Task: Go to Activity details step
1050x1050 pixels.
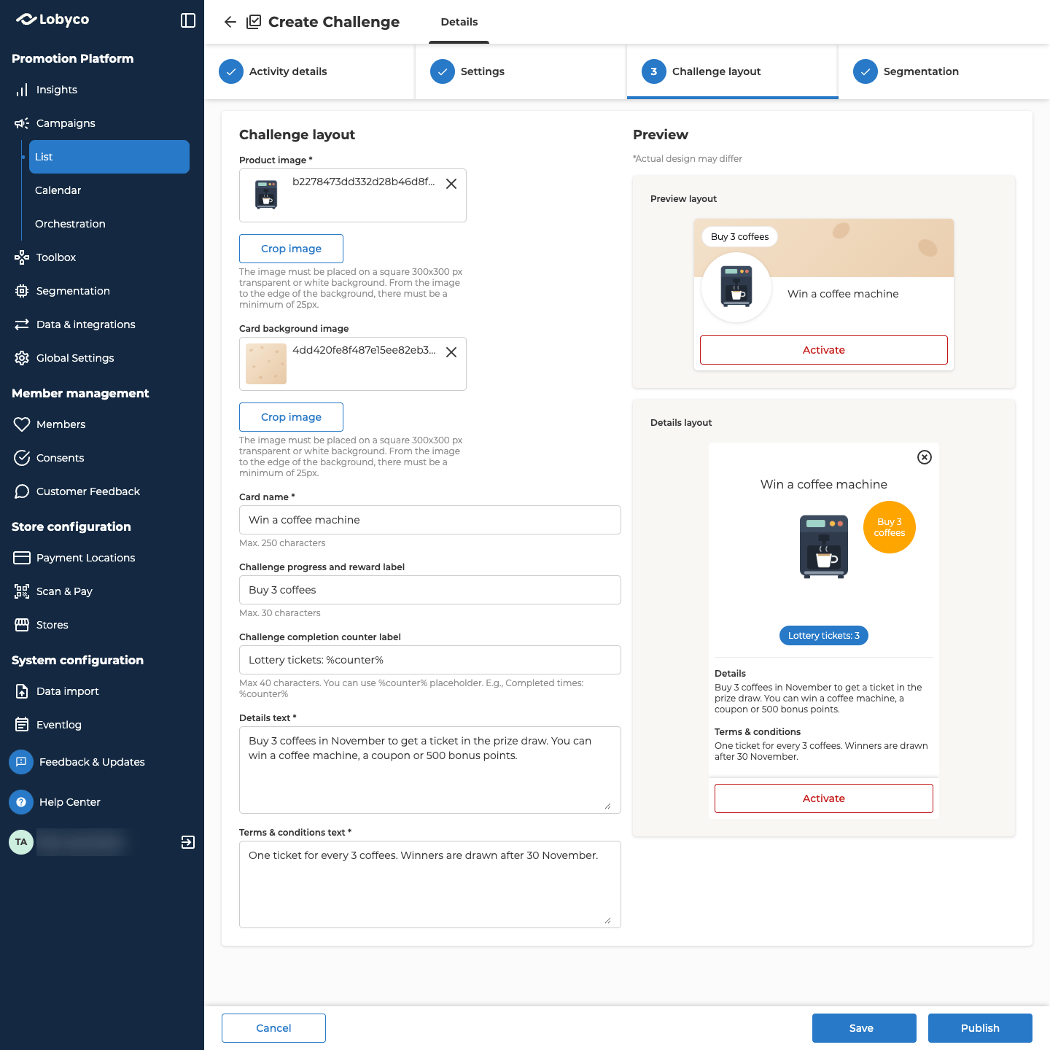Action: click(x=310, y=71)
